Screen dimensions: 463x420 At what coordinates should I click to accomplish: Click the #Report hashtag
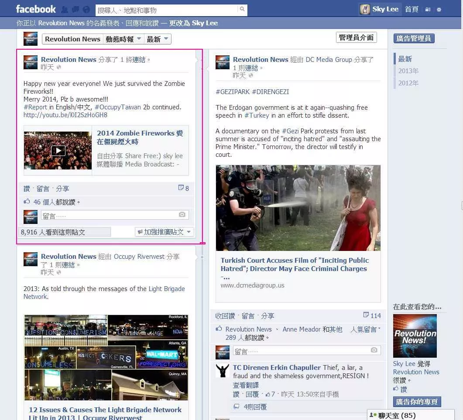click(35, 107)
